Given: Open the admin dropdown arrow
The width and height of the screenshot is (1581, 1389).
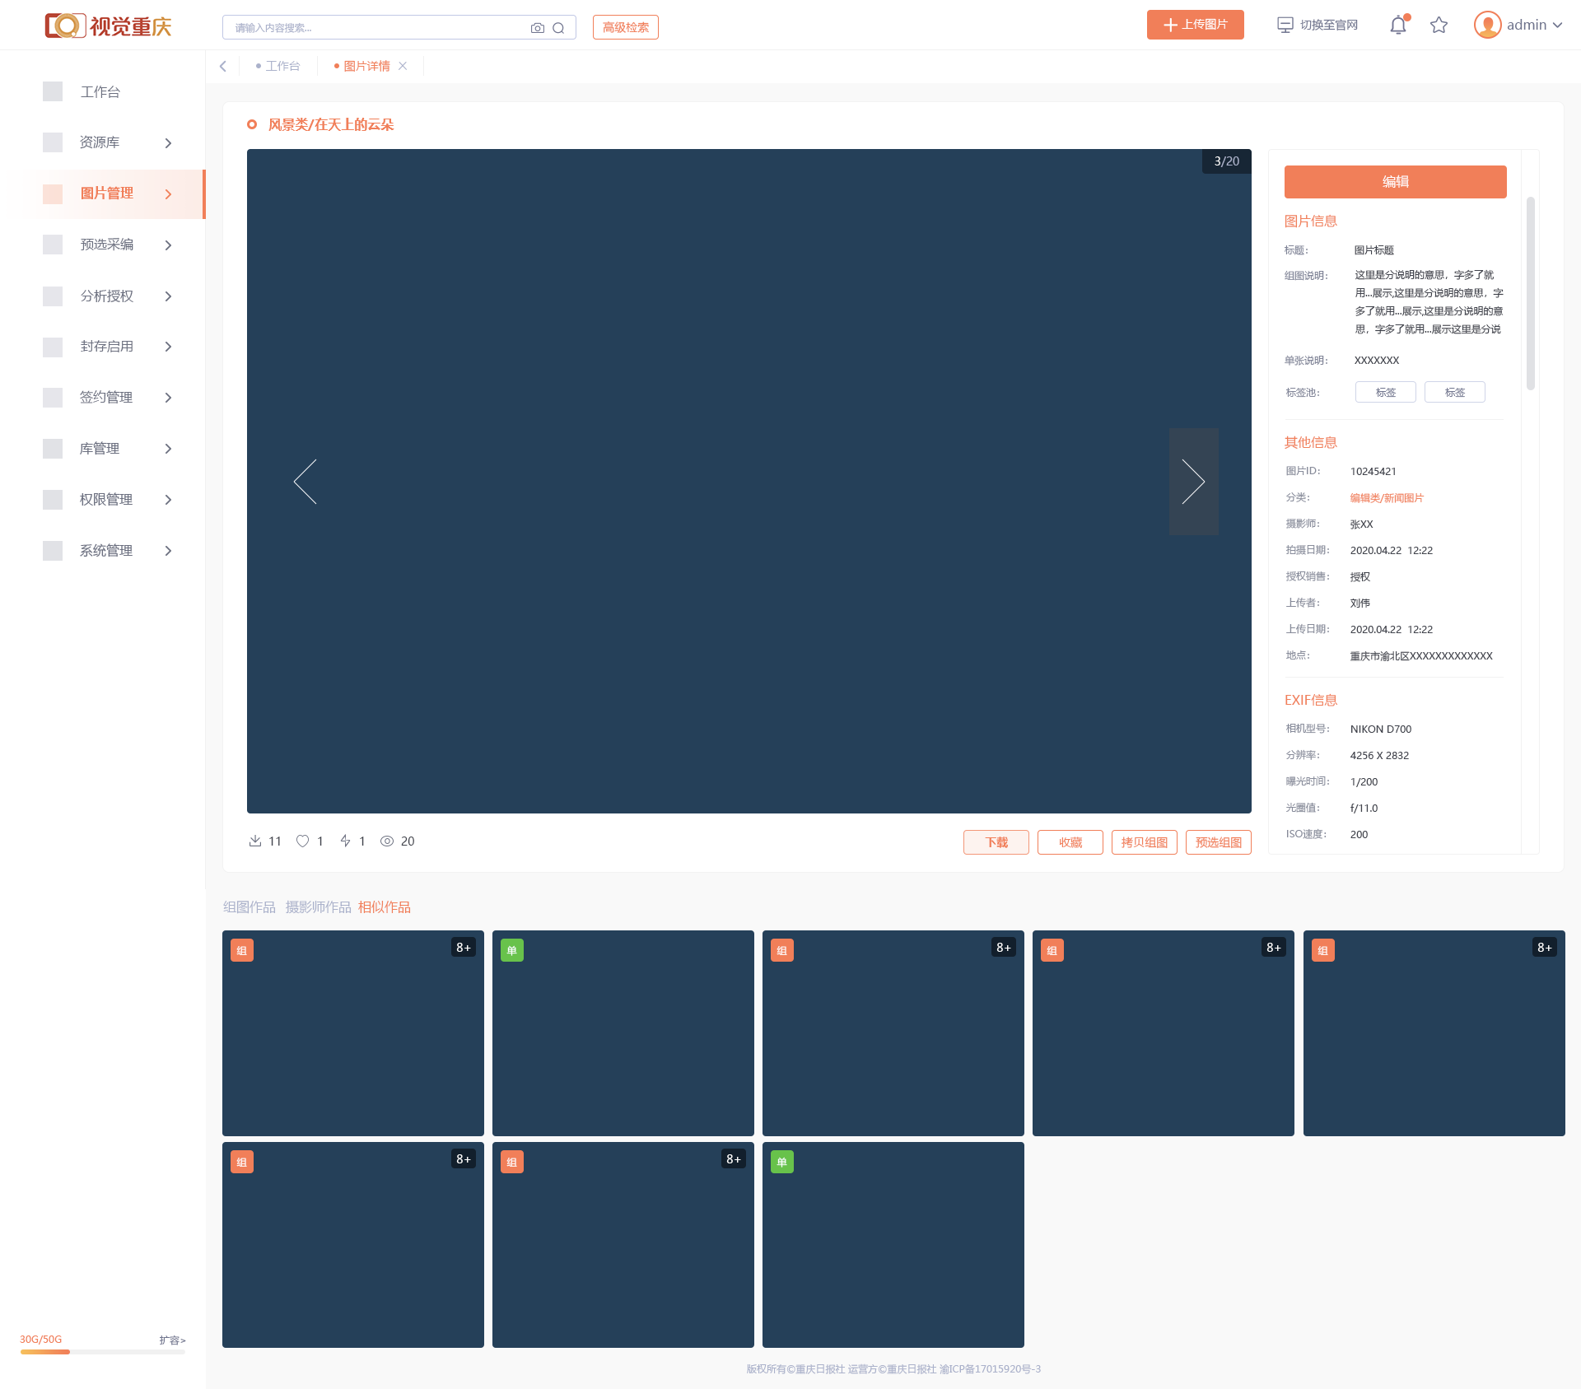Looking at the screenshot, I should pos(1557,26).
